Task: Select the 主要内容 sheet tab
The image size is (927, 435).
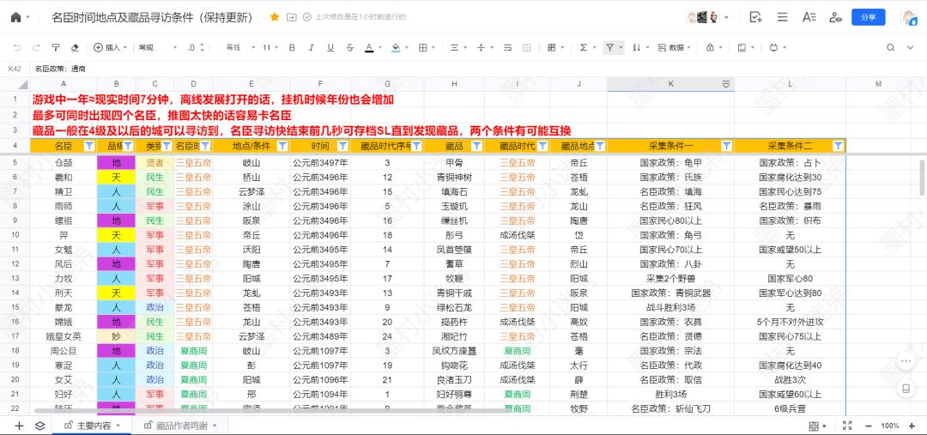Action: (x=93, y=426)
